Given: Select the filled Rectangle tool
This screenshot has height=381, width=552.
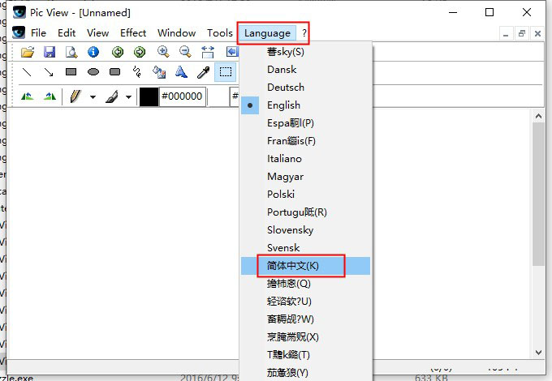Looking at the screenshot, I should 71,72.
